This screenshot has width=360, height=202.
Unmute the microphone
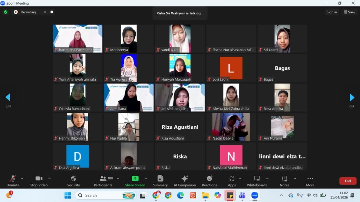[x=13, y=181]
